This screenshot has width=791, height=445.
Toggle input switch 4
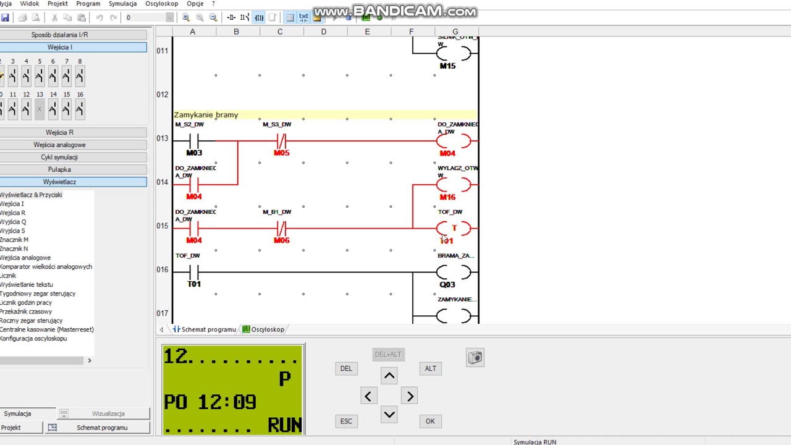point(26,76)
